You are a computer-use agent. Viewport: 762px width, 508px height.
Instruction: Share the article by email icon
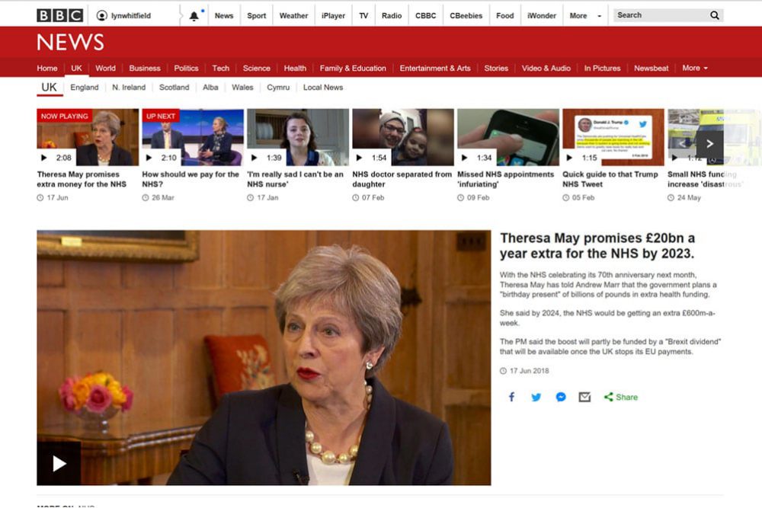(x=584, y=397)
